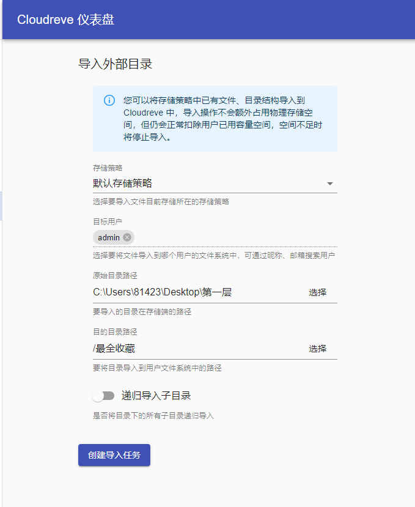Click the 原始目录路径 field label

point(115,275)
